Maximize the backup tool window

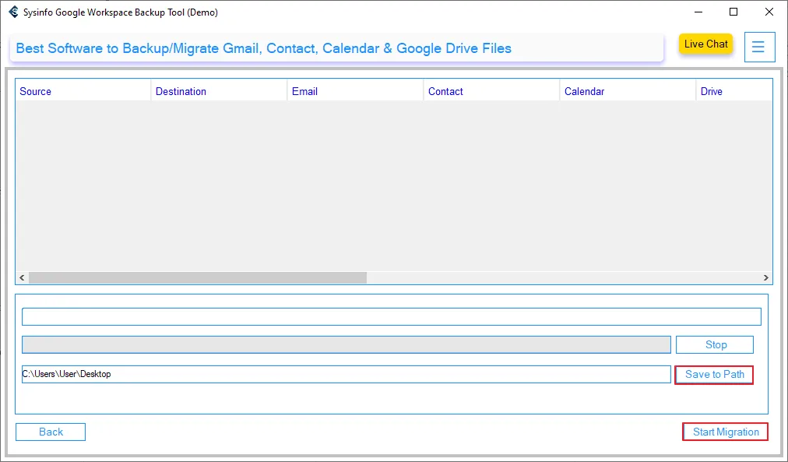tap(733, 12)
